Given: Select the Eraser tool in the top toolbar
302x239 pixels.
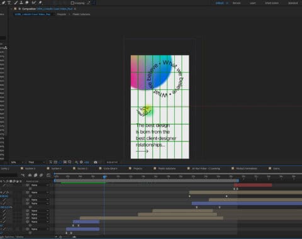Looking at the screenshot, I should (x=27, y=3).
